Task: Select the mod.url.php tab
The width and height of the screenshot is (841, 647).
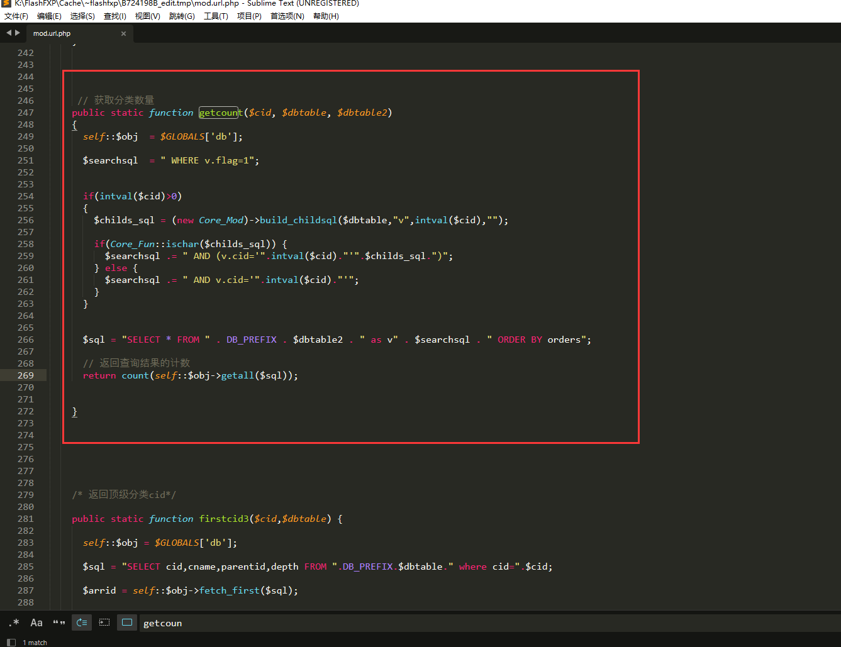Action: pyautogui.click(x=52, y=33)
